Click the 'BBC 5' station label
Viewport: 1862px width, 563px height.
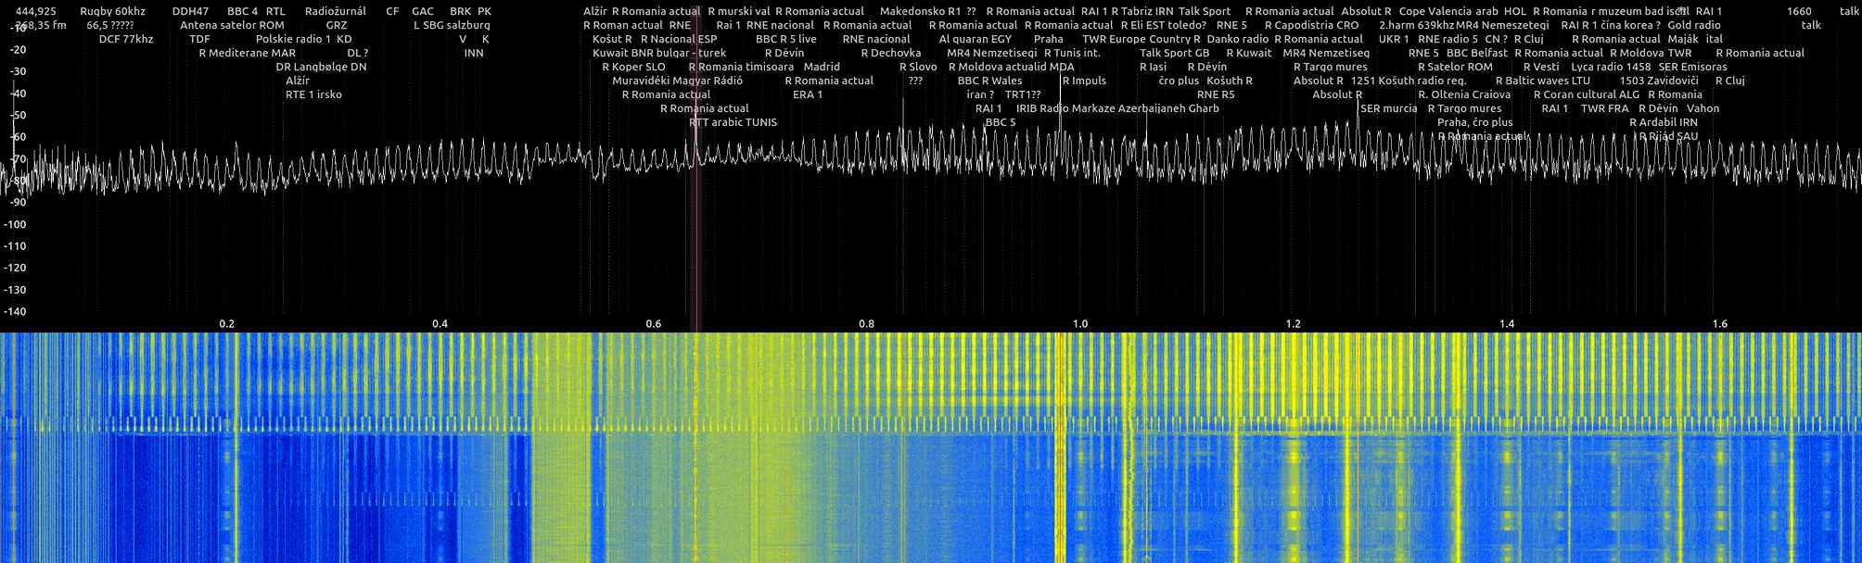click(1001, 122)
